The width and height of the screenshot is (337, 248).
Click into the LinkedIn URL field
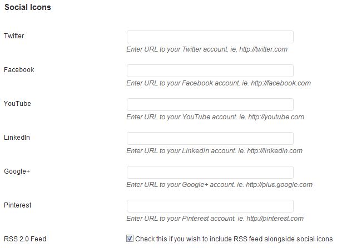tap(210, 139)
